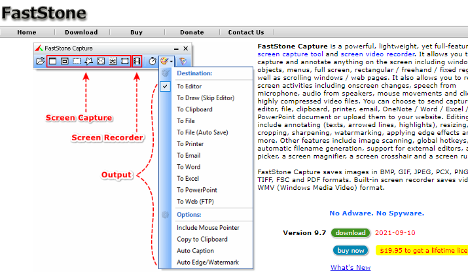
Task: Toggle the Auto Edge/Watermark option
Action: tap(206, 263)
